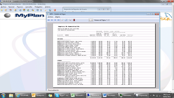Click the blue monitor icon in MyPlan toolbar

(x=50, y=10)
